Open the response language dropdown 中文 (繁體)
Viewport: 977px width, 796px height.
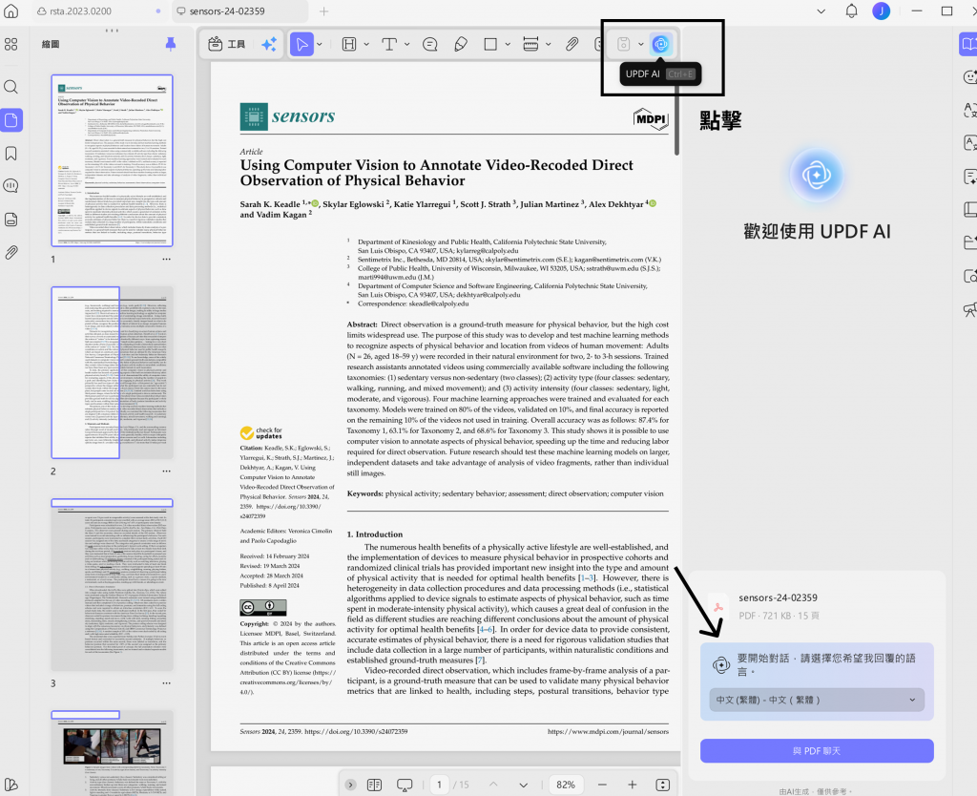817,700
